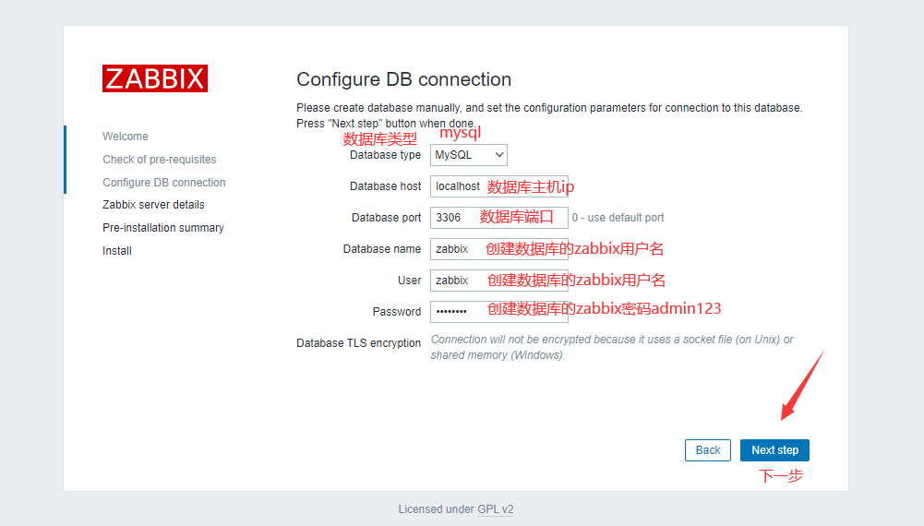Click the Database TLS encryption label
Viewport: 924px width, 526px height.
[358, 342]
